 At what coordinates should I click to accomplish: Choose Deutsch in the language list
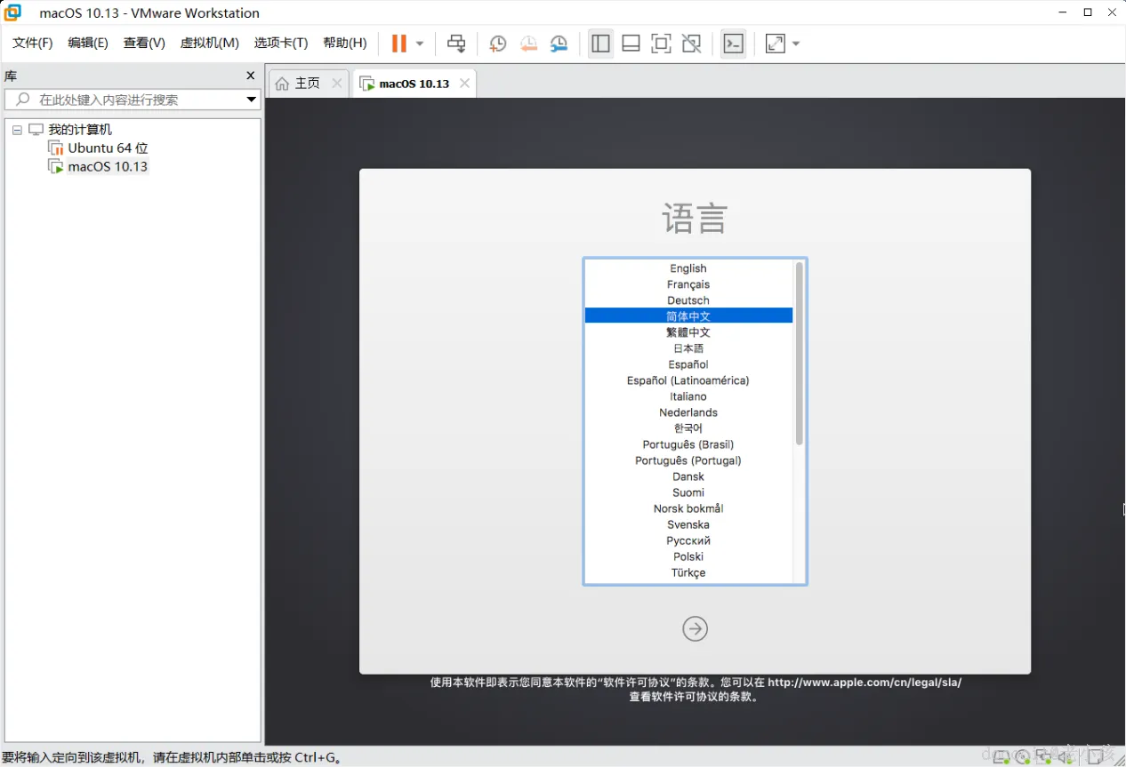point(688,300)
